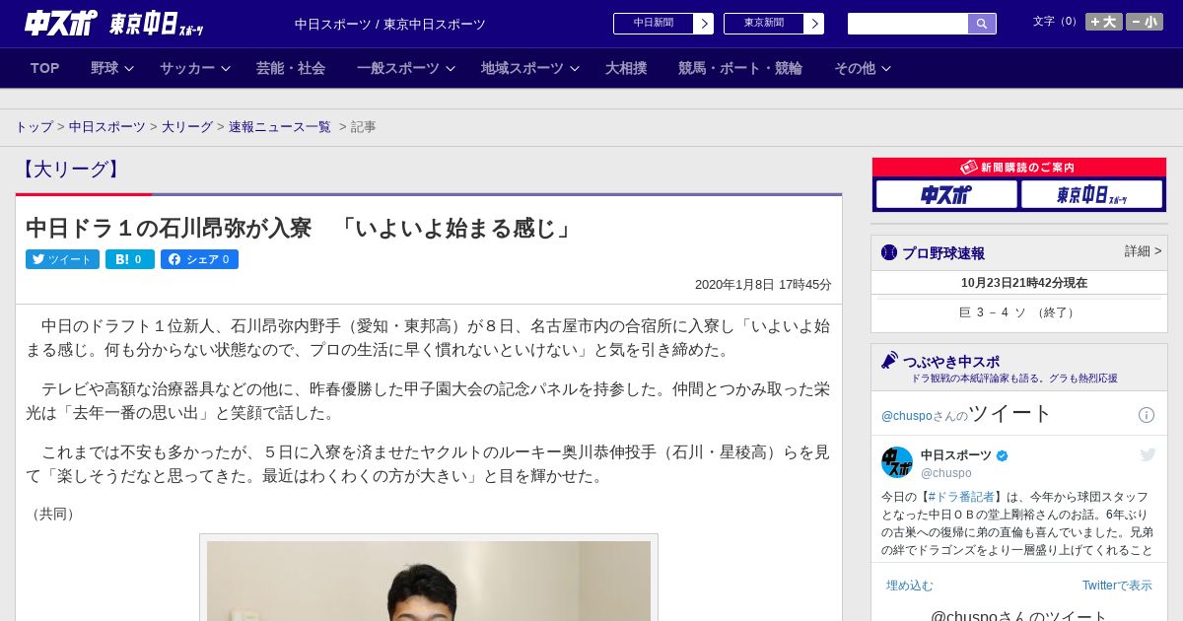Click the （共同） credit text
The height and width of the screenshot is (621, 1183).
[x=53, y=514]
